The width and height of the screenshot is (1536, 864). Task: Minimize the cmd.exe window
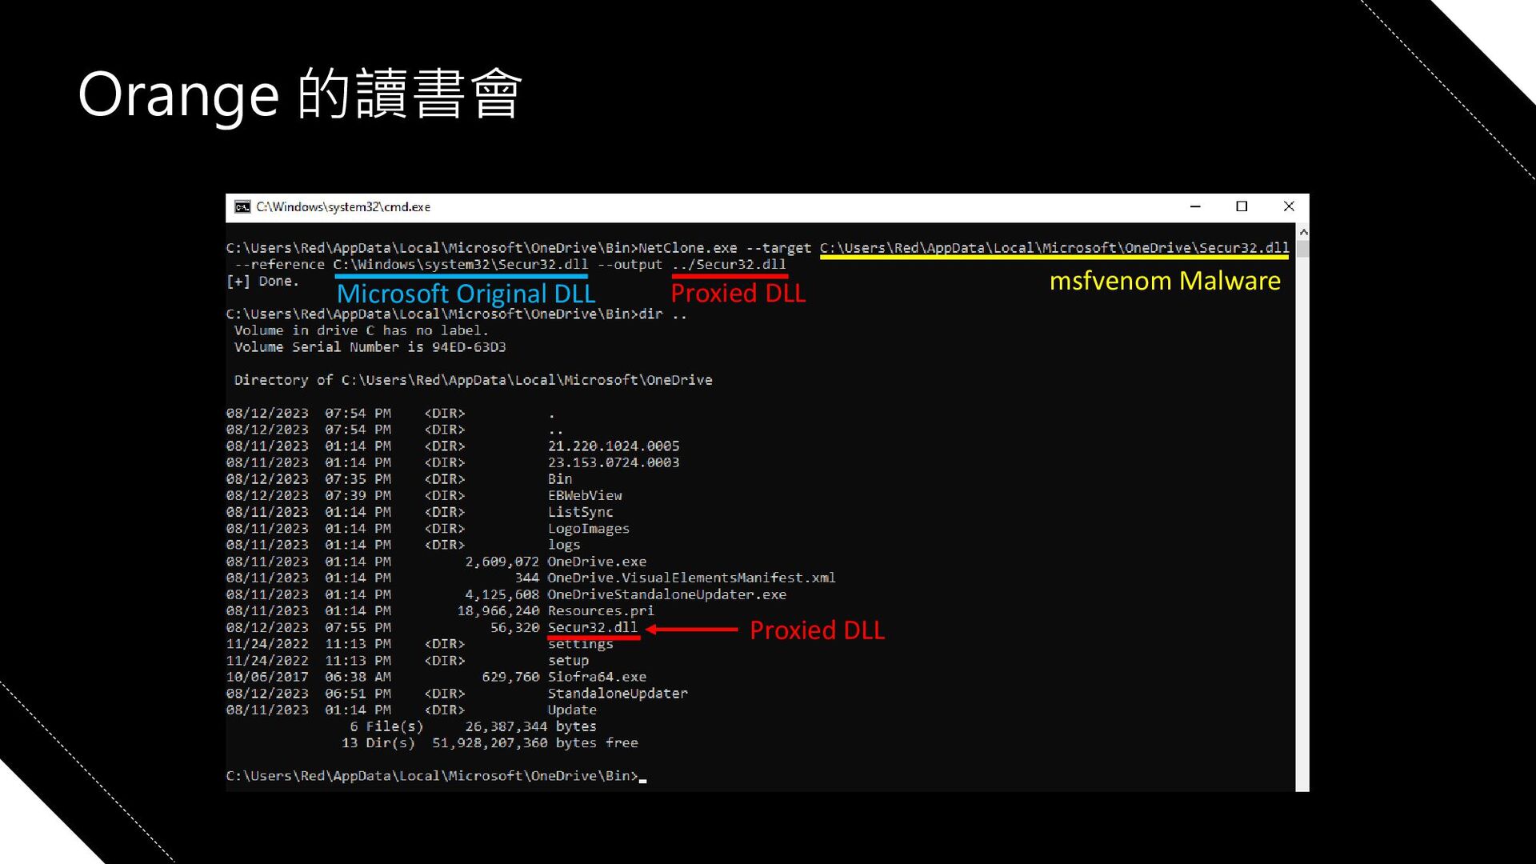(1195, 206)
